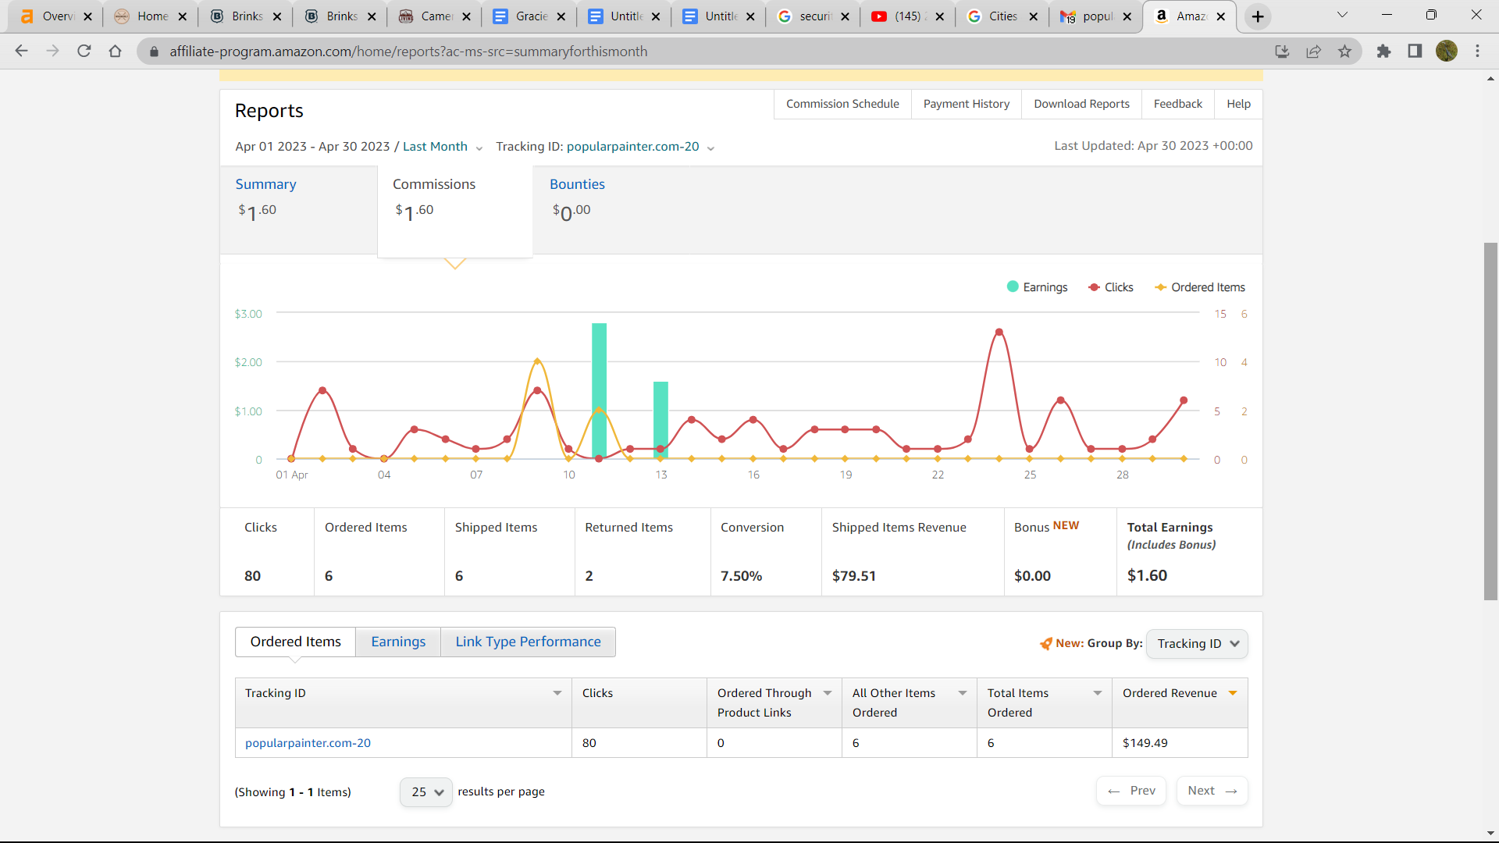Select the Commissions tab

[x=455, y=211]
